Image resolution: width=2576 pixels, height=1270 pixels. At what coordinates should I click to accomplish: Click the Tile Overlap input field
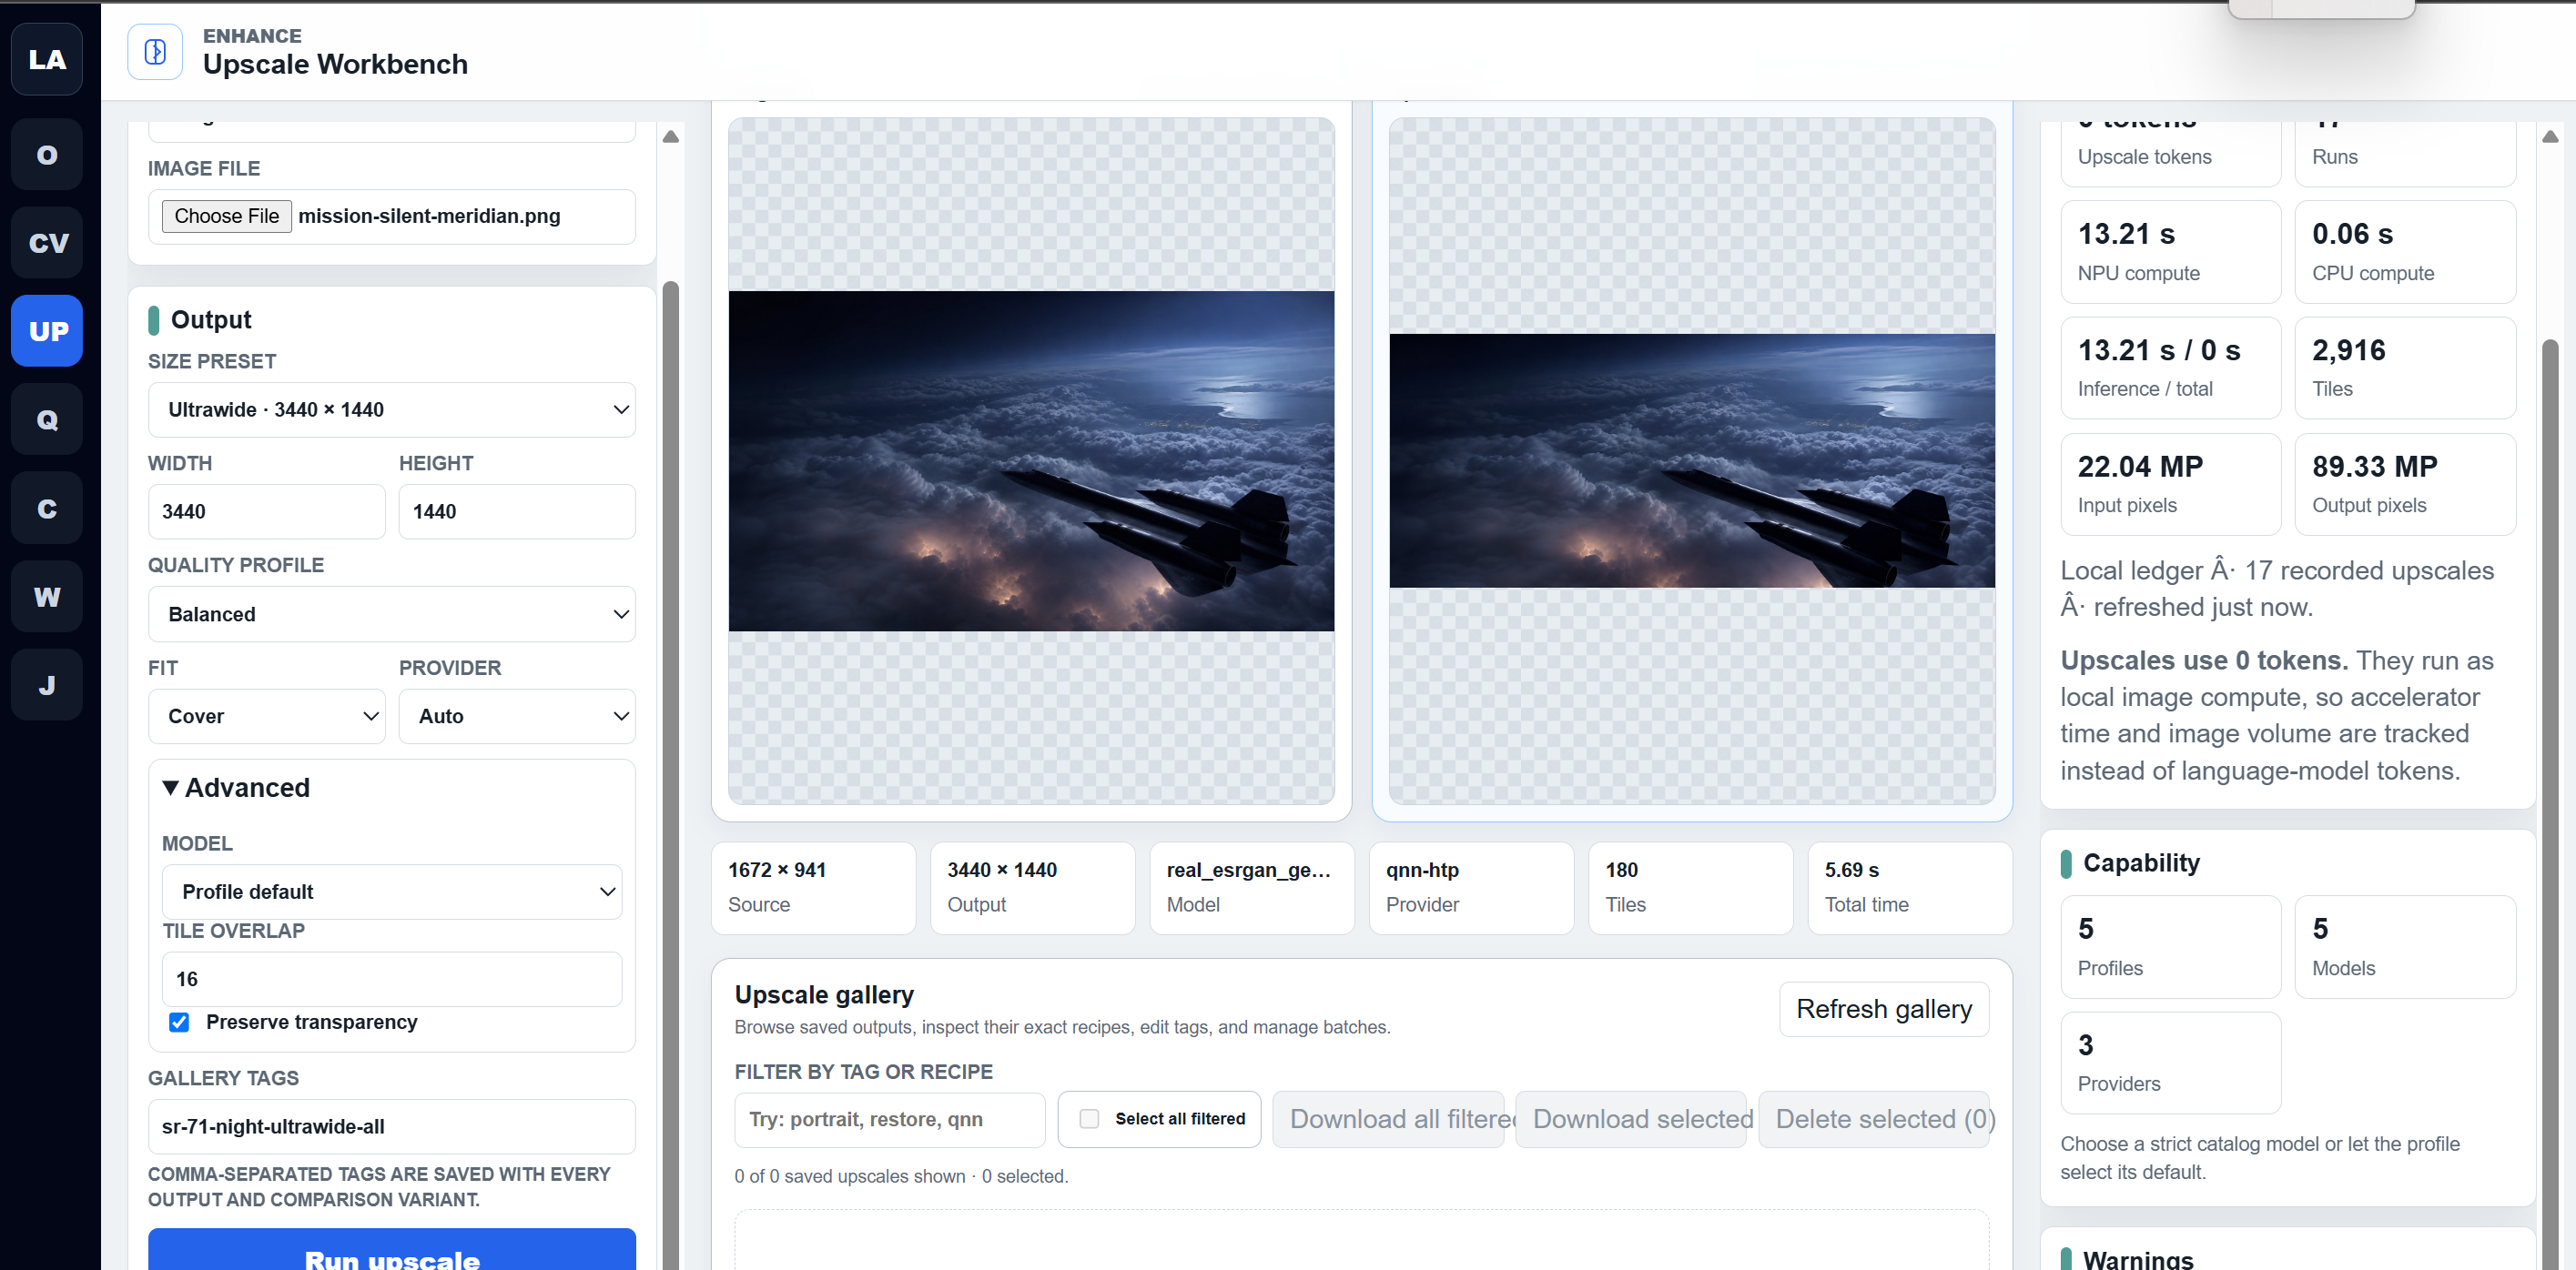click(x=392, y=979)
